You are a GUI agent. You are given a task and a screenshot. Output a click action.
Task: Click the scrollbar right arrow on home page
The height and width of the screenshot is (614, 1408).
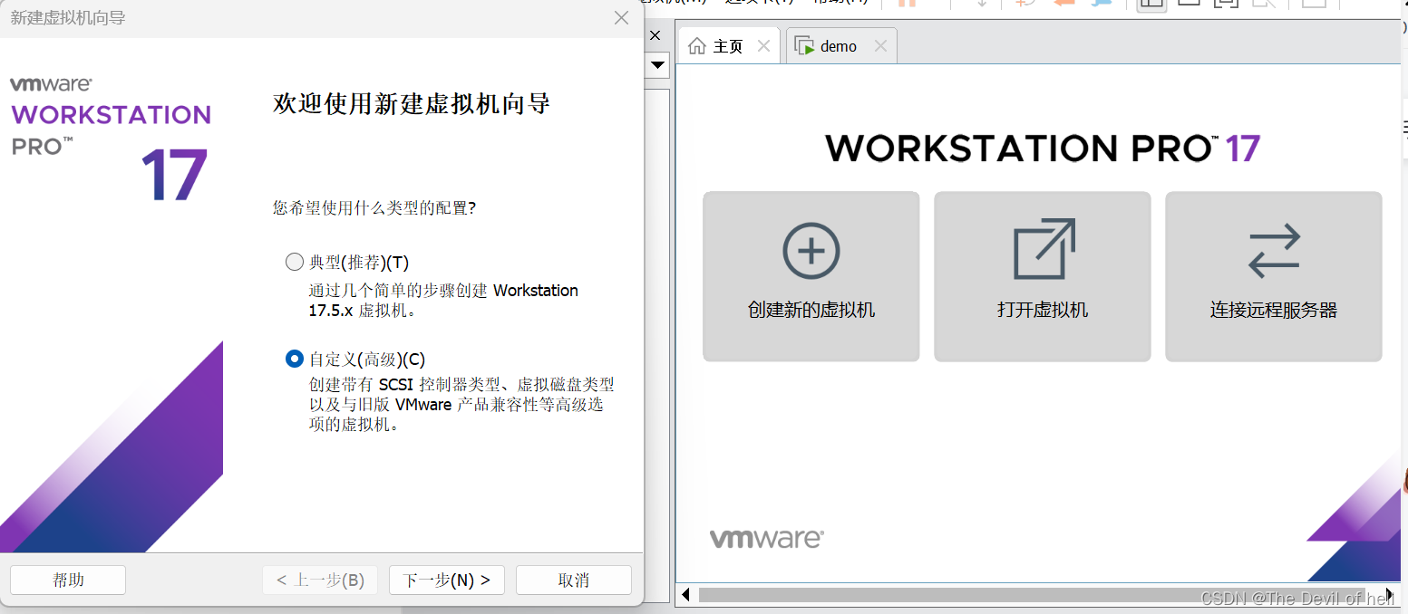tap(1391, 595)
